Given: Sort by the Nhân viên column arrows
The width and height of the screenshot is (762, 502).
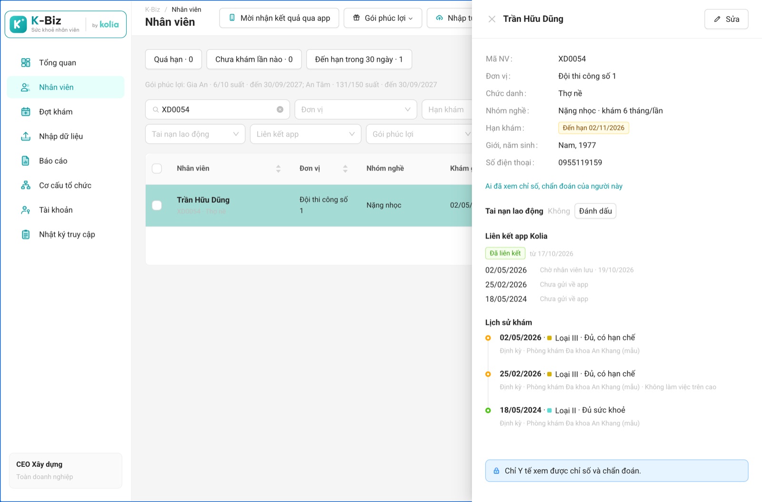Looking at the screenshot, I should (278, 169).
